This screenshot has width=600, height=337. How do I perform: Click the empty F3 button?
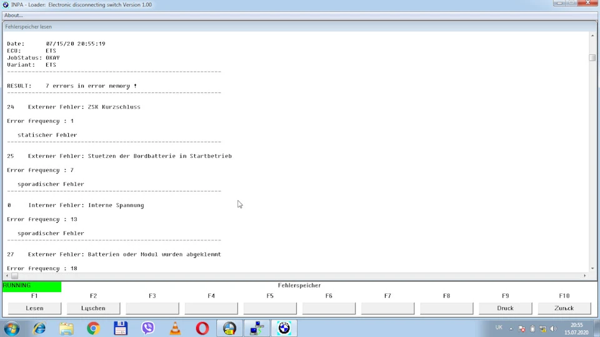(152, 308)
